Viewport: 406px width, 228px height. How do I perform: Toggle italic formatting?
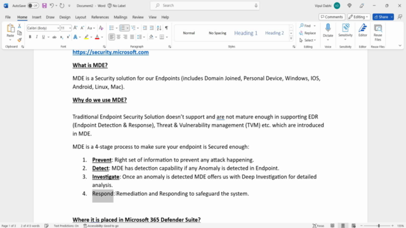(x=37, y=37)
